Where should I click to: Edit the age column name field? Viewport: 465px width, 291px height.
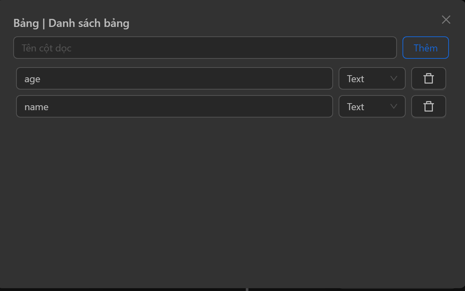(174, 79)
